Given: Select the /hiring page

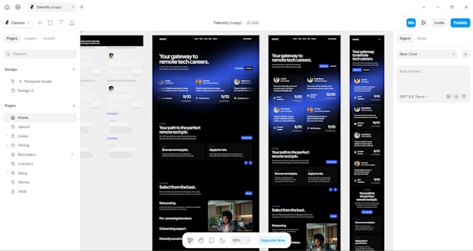Looking at the screenshot, I should 24,145.
